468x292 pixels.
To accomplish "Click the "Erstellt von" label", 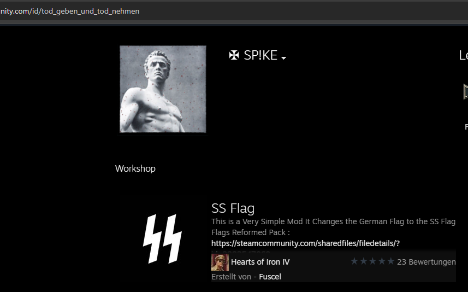I will 230,277.
